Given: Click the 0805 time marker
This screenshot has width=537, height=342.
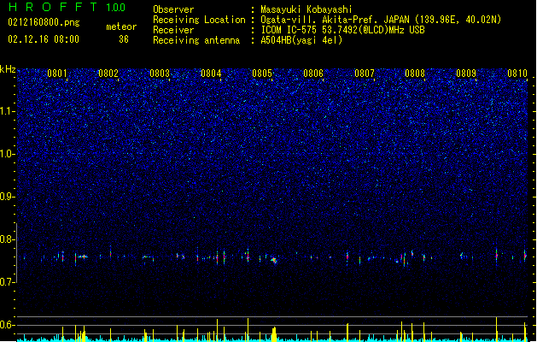Looking at the screenshot, I should point(262,73).
